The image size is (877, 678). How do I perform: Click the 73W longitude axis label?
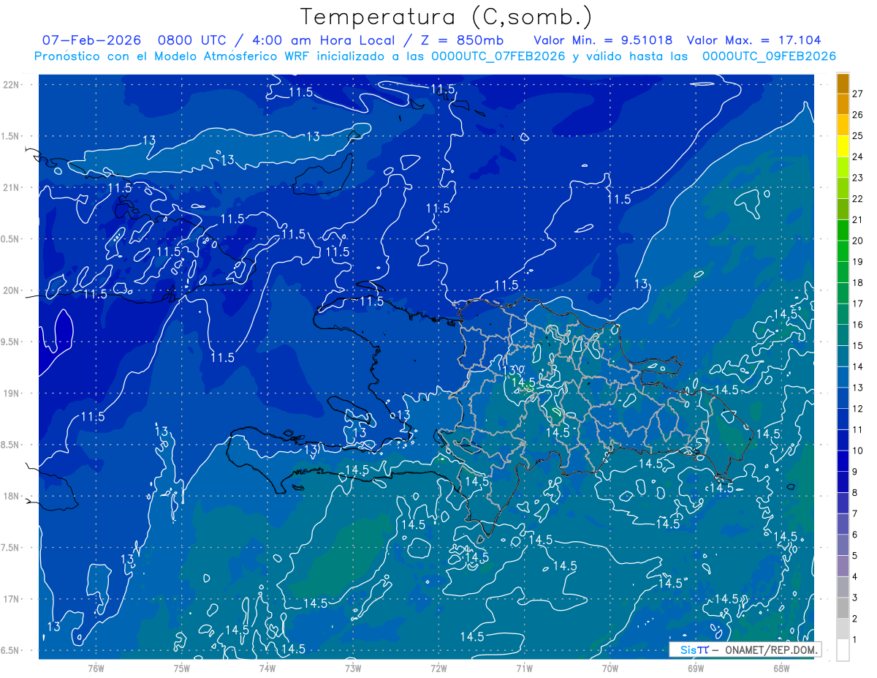tap(353, 668)
